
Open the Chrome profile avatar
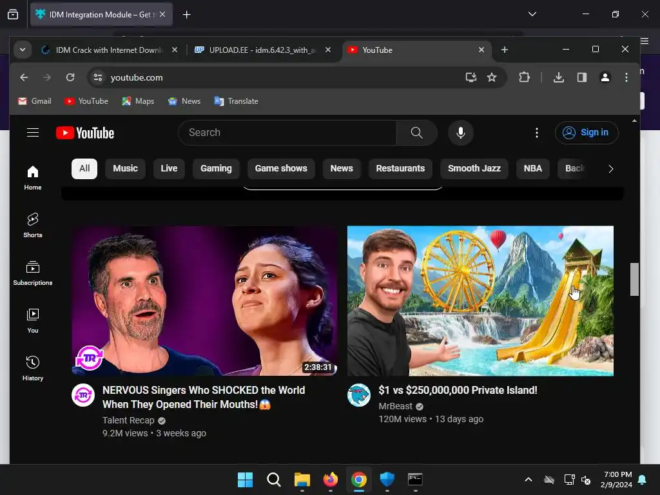pos(605,77)
